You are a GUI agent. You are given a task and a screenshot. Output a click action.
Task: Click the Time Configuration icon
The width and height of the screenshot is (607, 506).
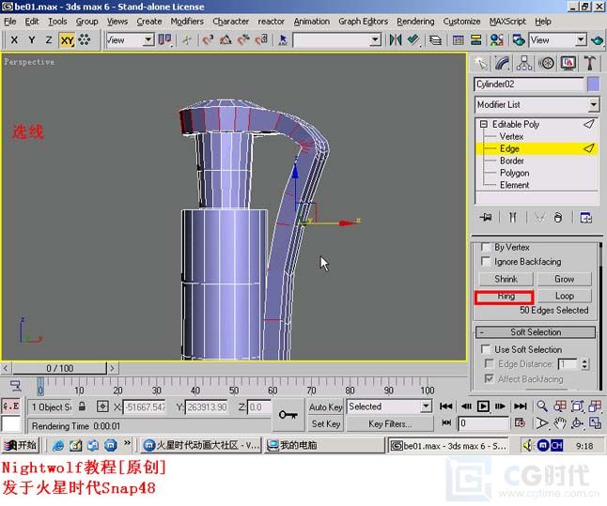coord(520,423)
